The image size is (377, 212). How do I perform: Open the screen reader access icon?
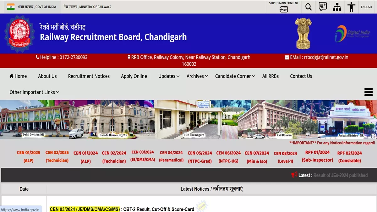323,7
